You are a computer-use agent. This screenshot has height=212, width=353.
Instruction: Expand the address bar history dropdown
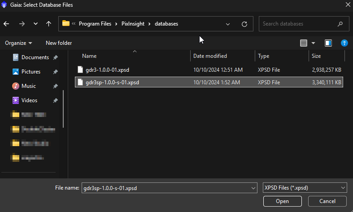pos(228,24)
